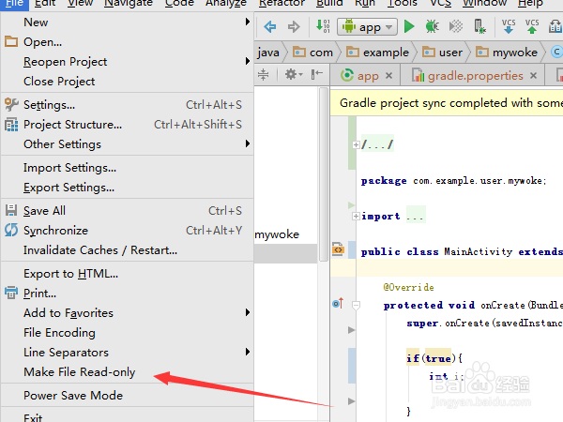Open the Navigate menu

pyautogui.click(x=129, y=3)
